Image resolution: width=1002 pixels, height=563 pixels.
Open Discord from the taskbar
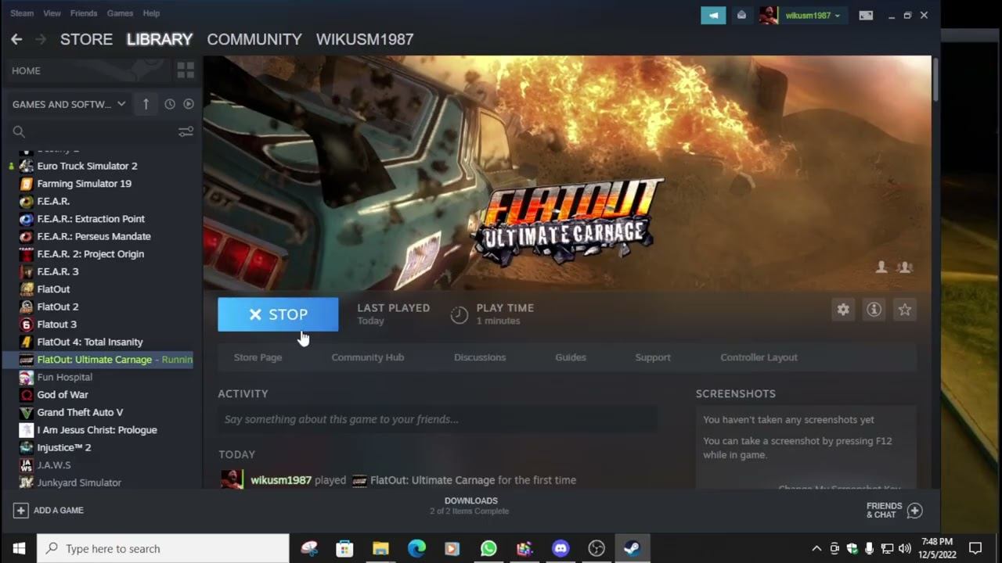(x=560, y=548)
